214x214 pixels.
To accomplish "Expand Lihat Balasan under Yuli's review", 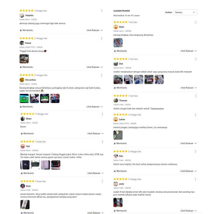I will 95,173.
